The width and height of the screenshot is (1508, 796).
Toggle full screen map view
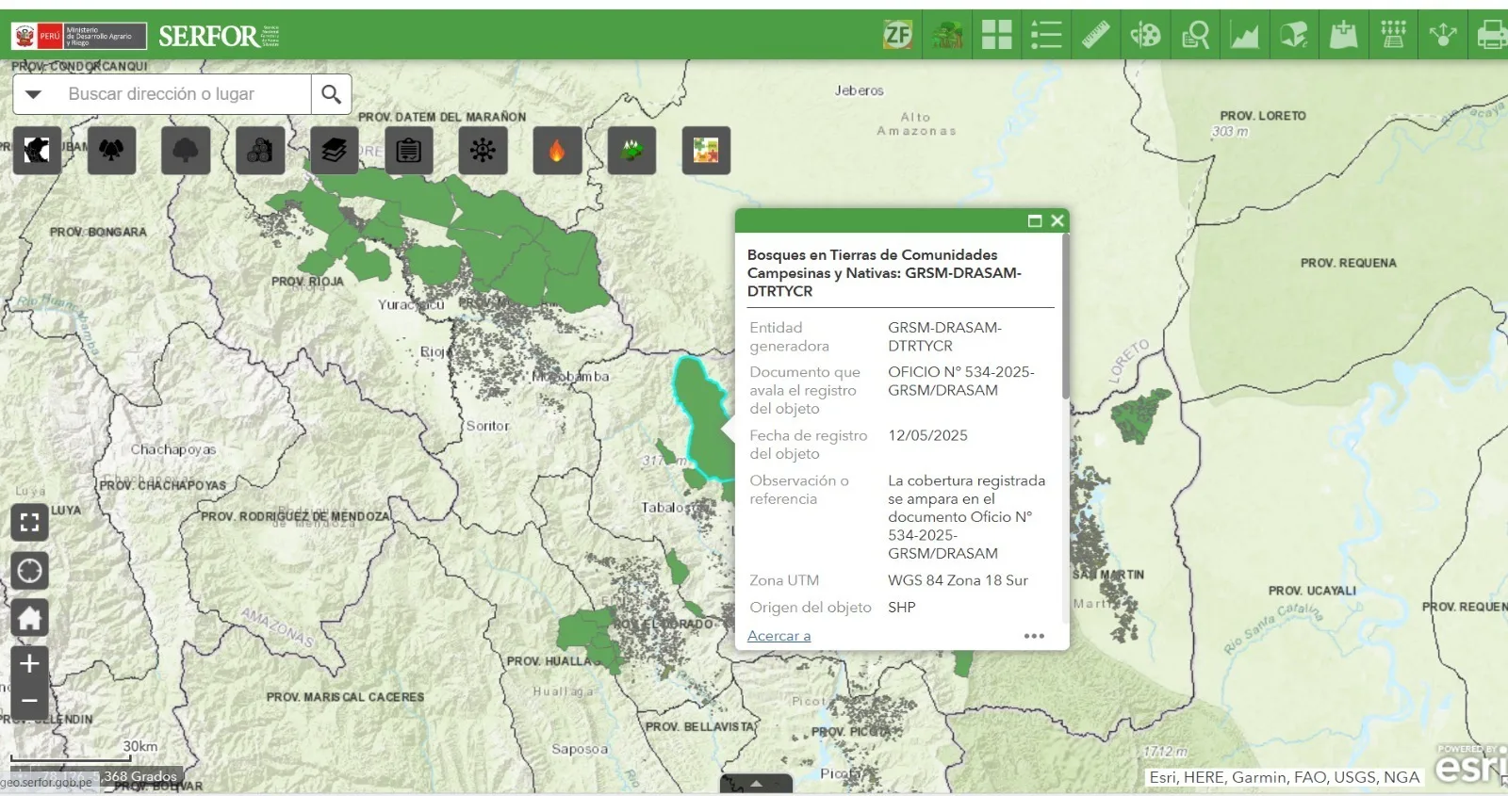[29, 522]
